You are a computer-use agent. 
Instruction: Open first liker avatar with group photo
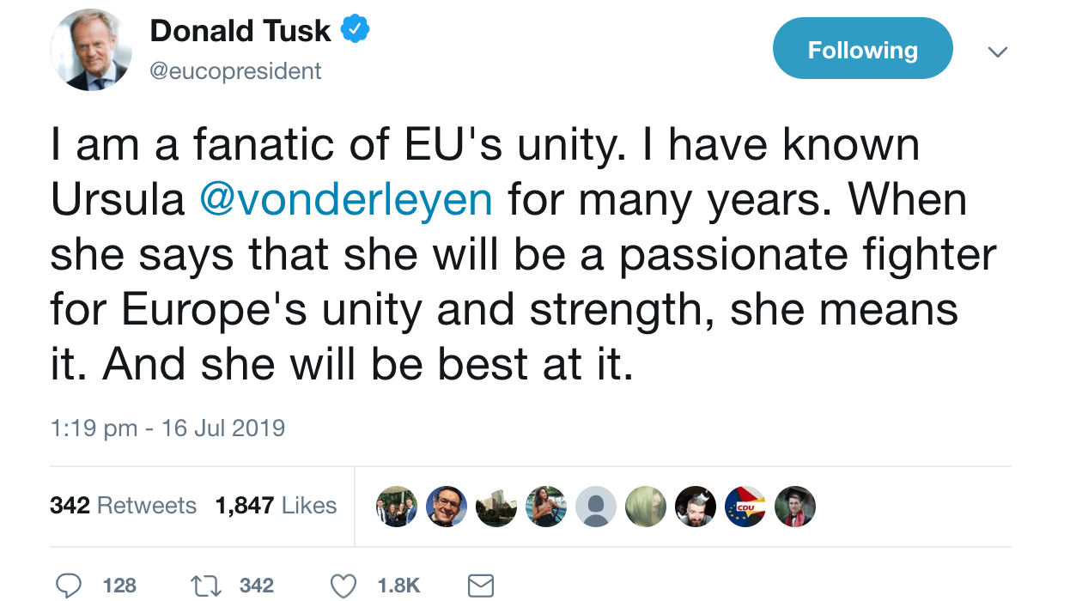click(x=397, y=507)
